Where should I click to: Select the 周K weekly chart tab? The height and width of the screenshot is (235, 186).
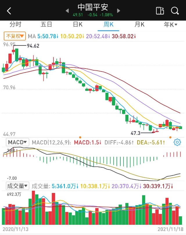(x=109, y=25)
